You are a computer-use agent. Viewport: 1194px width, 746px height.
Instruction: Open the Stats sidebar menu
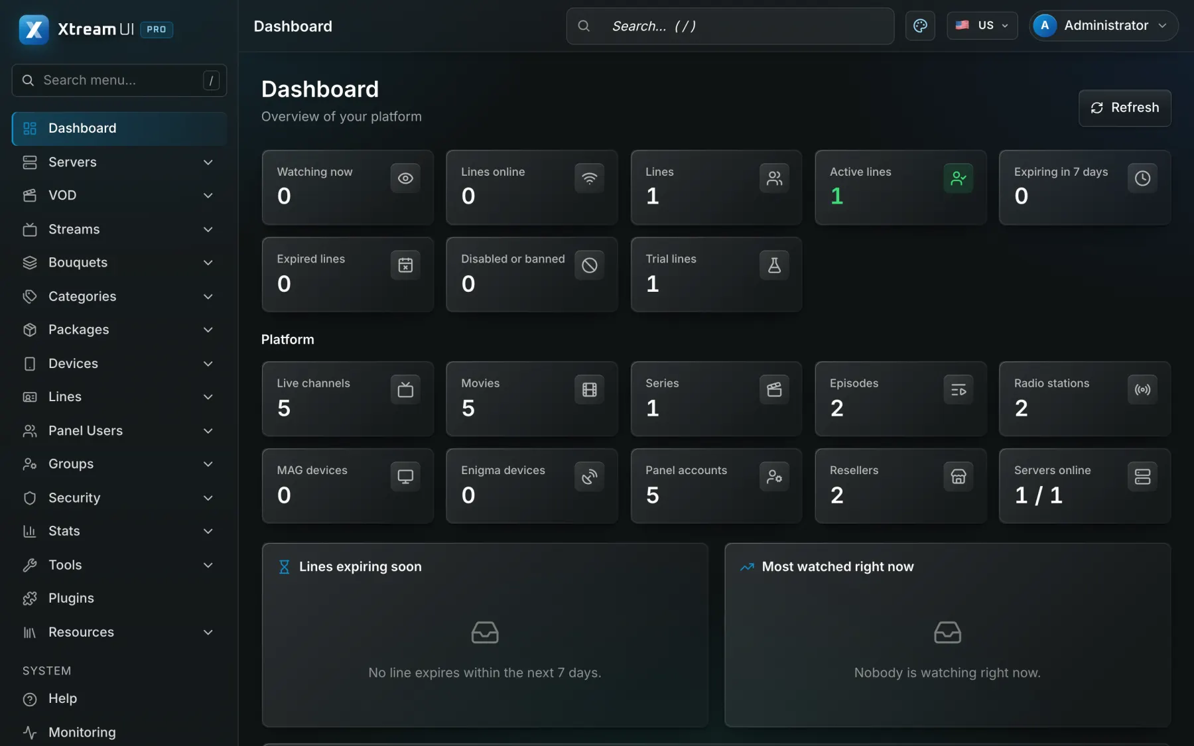[119, 531]
